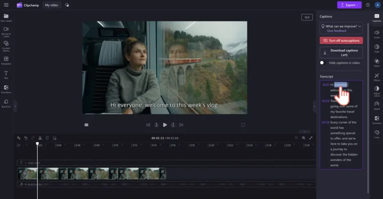The image size is (383, 199).
Task: Open the hamburger main menu
Action: tap(6, 5)
